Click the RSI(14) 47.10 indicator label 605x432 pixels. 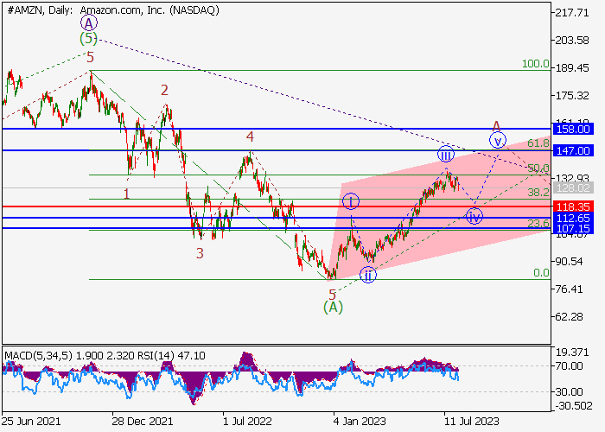pos(171,355)
